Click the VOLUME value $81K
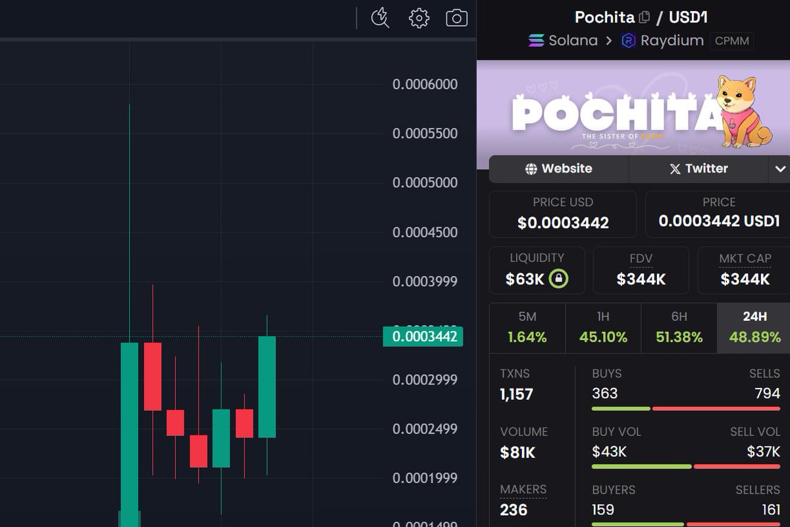The width and height of the screenshot is (790, 527). pyautogui.click(x=517, y=453)
